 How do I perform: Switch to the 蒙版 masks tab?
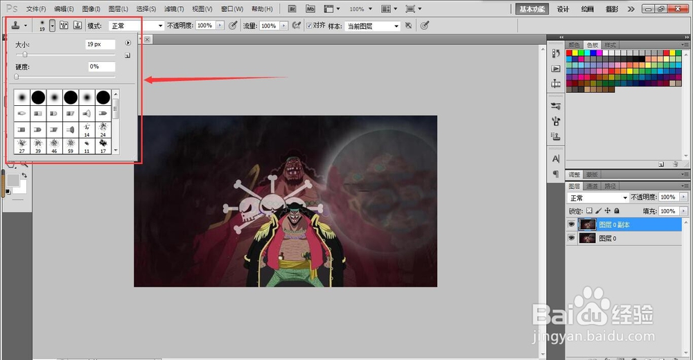click(x=592, y=174)
